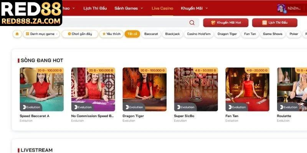Click the search magnifier icon
Screen dimensions: 307x153
[x=192, y=23]
